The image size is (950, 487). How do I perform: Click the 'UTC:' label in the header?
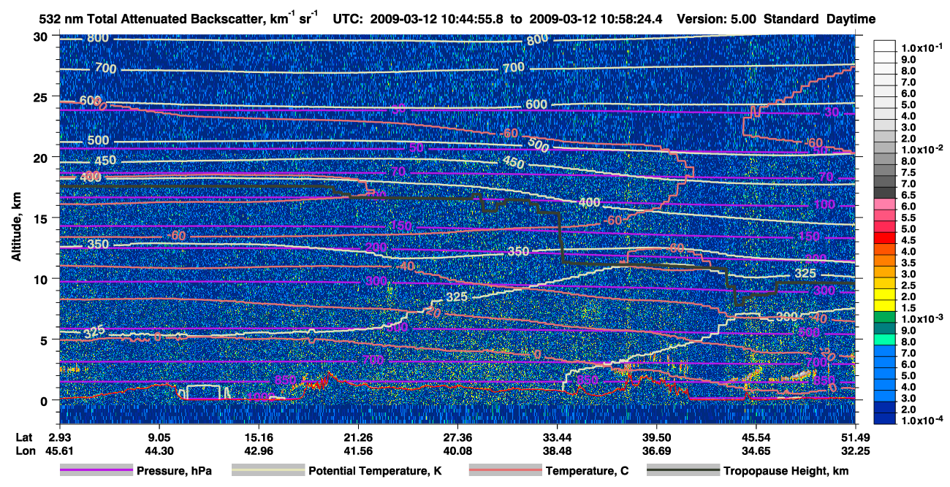[x=346, y=20]
